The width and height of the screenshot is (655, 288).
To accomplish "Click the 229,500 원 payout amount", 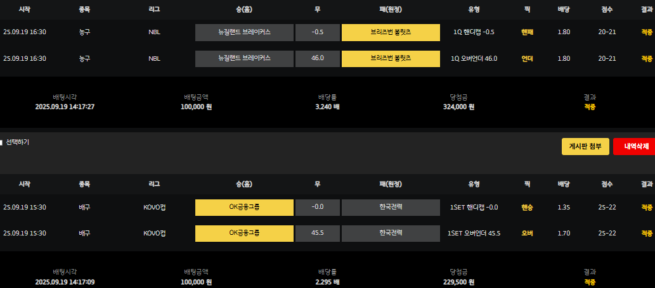I will pyautogui.click(x=458, y=282).
